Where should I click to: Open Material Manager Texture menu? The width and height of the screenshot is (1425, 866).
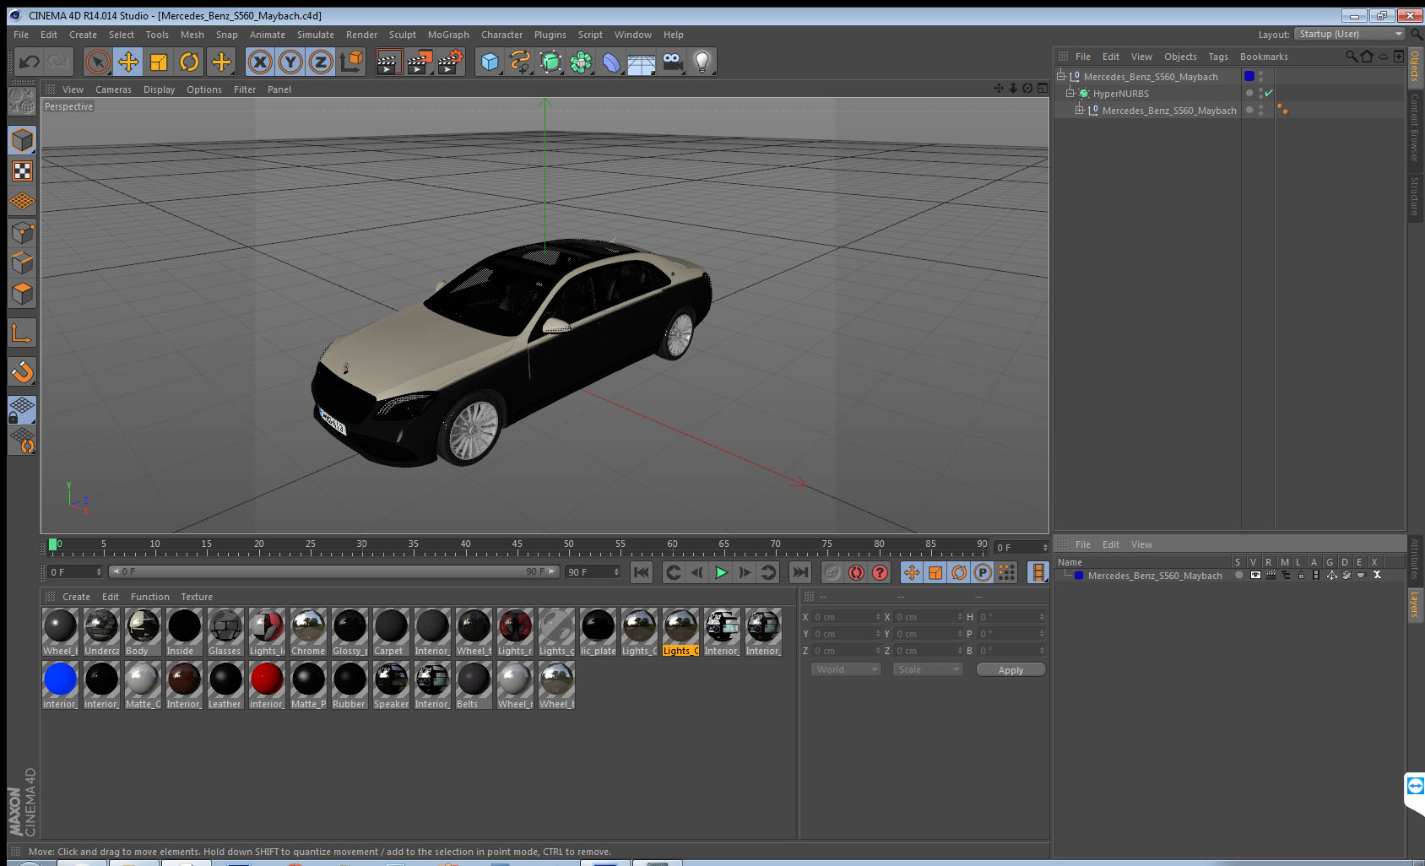[197, 597]
